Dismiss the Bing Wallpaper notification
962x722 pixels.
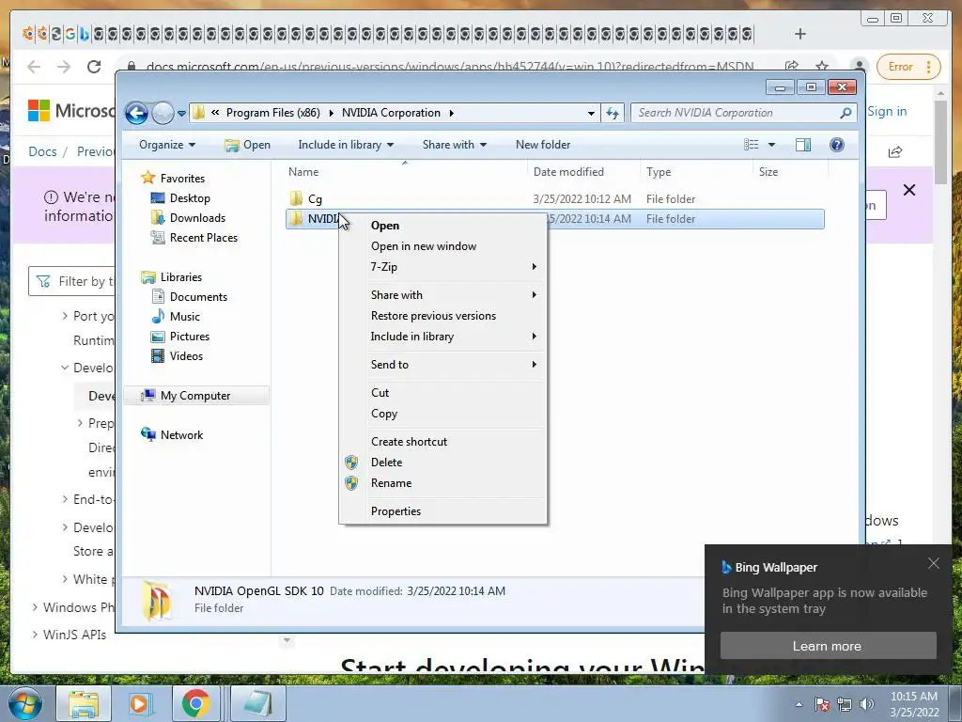click(933, 563)
